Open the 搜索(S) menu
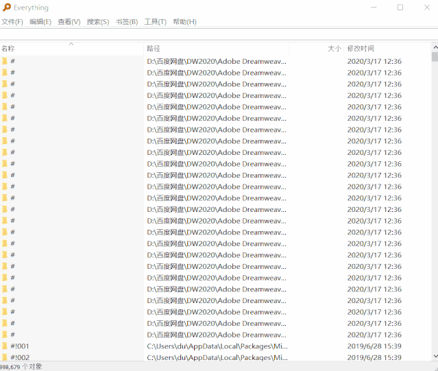This screenshot has height=371, width=438. coord(98,22)
